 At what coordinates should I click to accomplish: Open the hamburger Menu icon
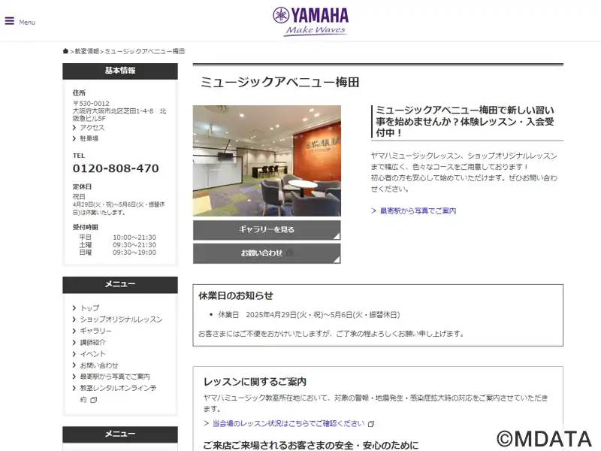tap(10, 21)
